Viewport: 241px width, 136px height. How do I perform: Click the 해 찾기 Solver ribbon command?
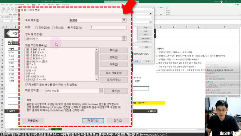pyautogui.click(x=161, y=7)
